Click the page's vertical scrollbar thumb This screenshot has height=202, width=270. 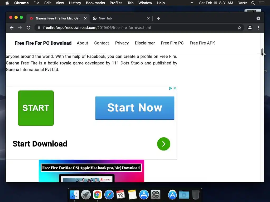click(262, 52)
